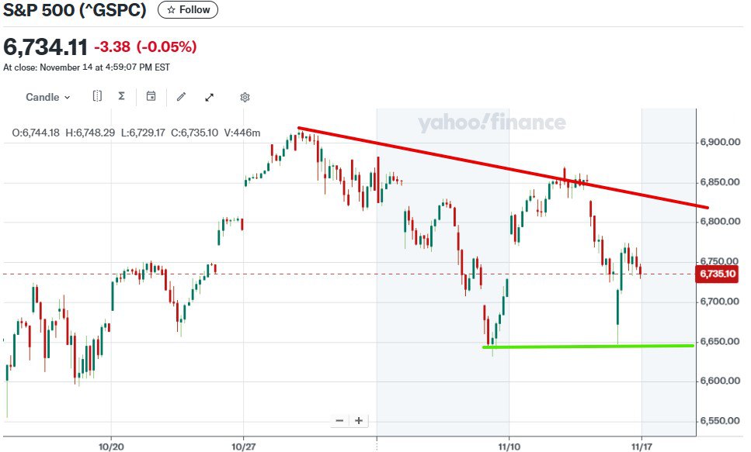
Task: Zoom in with the plus button
Action: coord(359,421)
